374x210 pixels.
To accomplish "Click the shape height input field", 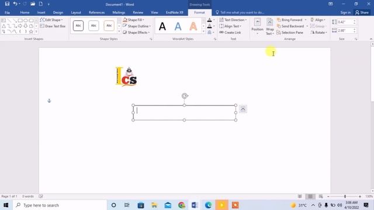I will coord(345,22).
